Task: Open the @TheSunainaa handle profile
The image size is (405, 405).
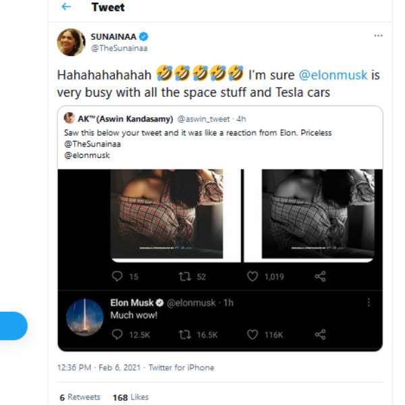Action: click(119, 49)
